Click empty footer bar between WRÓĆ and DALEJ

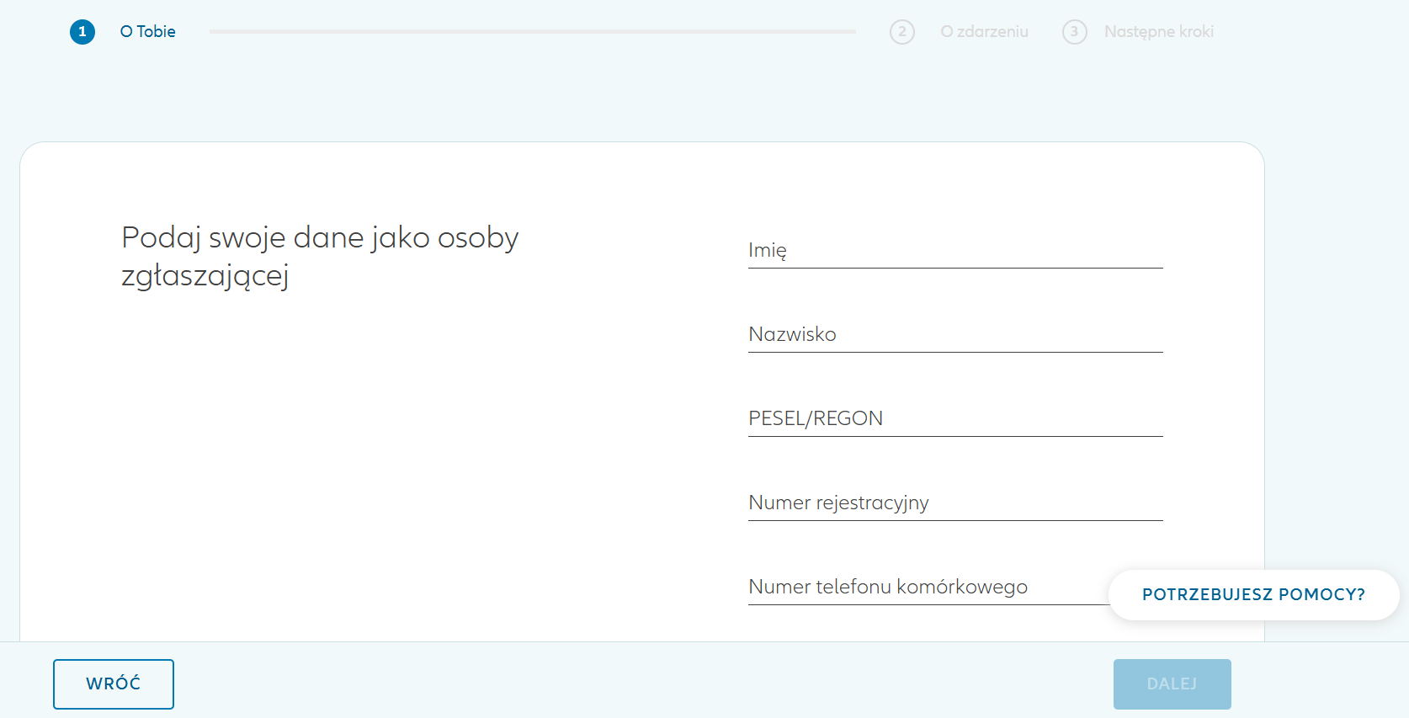[x=640, y=682]
